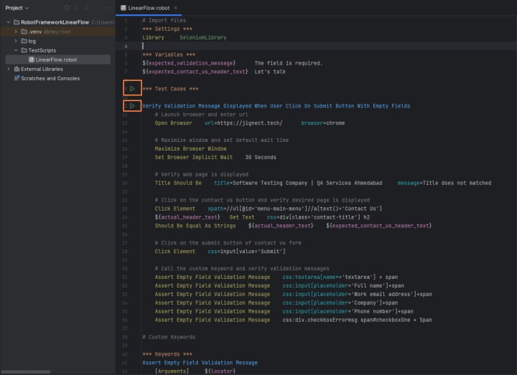517x375 pixels.
Task: Collapse the RobotFrameworkLinearFlow root folder
Action: (9, 22)
